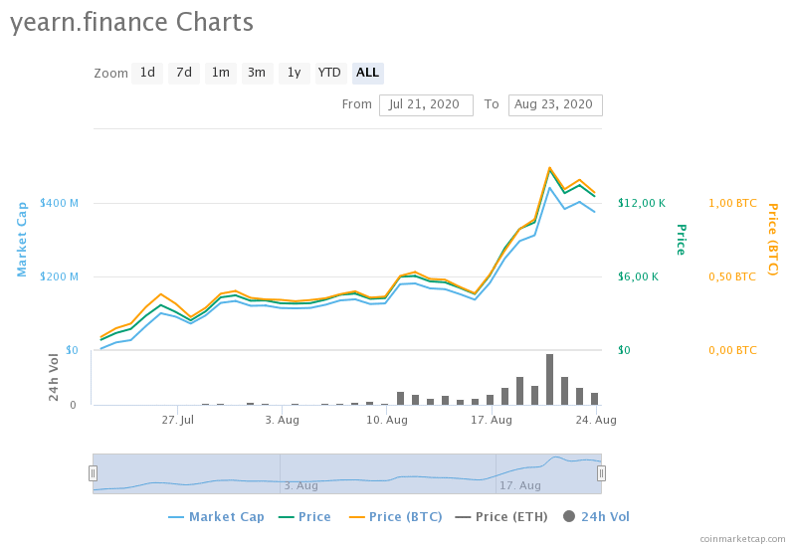Choose the 1y zoom range
796x547 pixels.
tap(293, 73)
